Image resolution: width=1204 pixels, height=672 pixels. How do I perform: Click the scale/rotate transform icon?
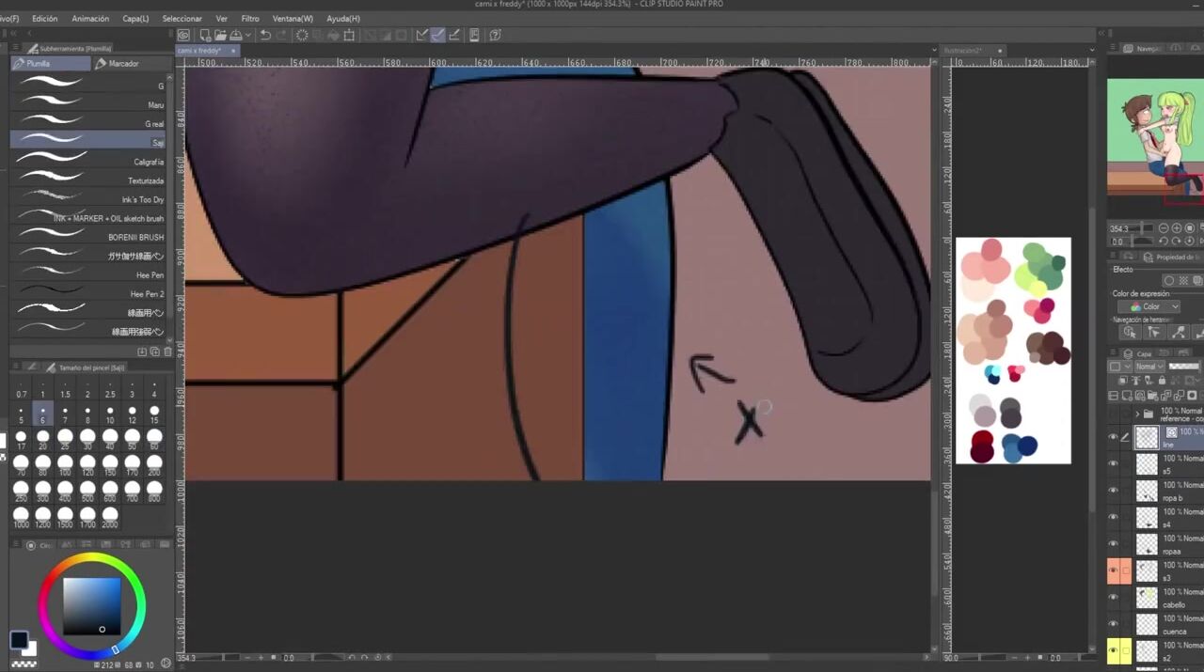[x=349, y=35]
